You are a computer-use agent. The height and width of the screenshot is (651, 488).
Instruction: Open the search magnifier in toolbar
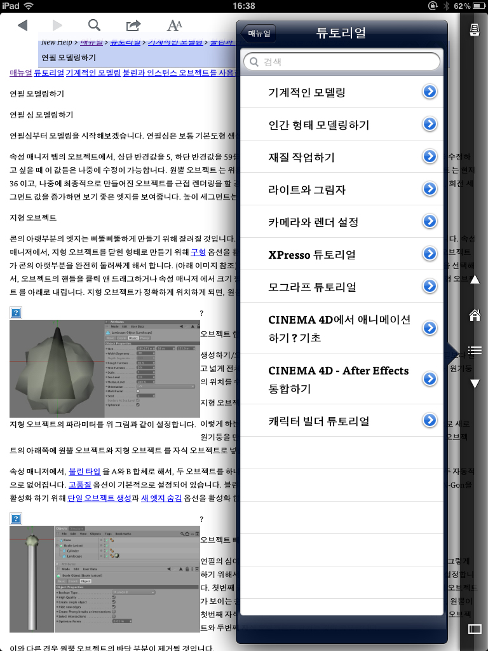[94, 25]
